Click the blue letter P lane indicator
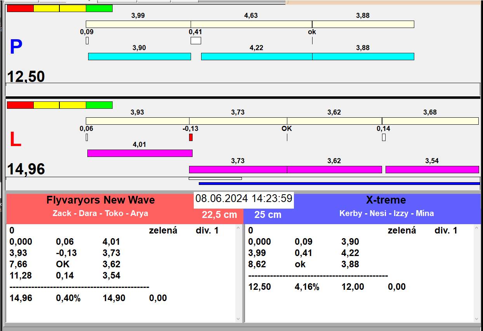 [16, 47]
